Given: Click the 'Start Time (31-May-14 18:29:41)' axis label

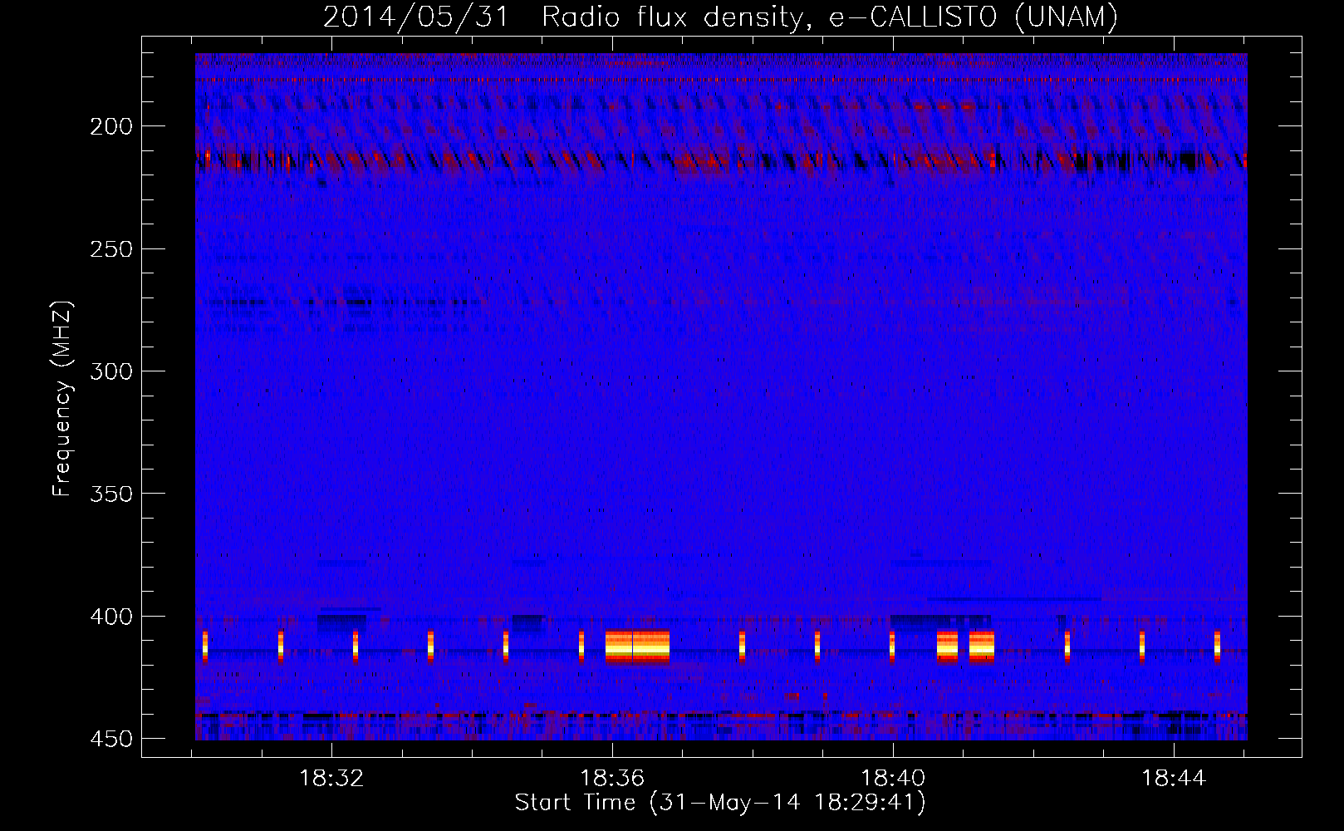Looking at the screenshot, I should pos(720,803).
